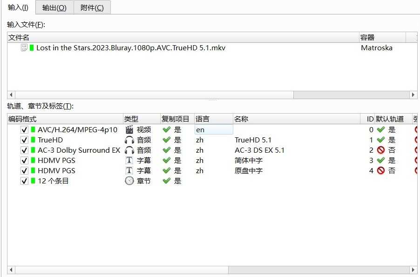This screenshot has height=277, width=420.
Task: Open the 输出(O) tab
Action: [x=54, y=8]
